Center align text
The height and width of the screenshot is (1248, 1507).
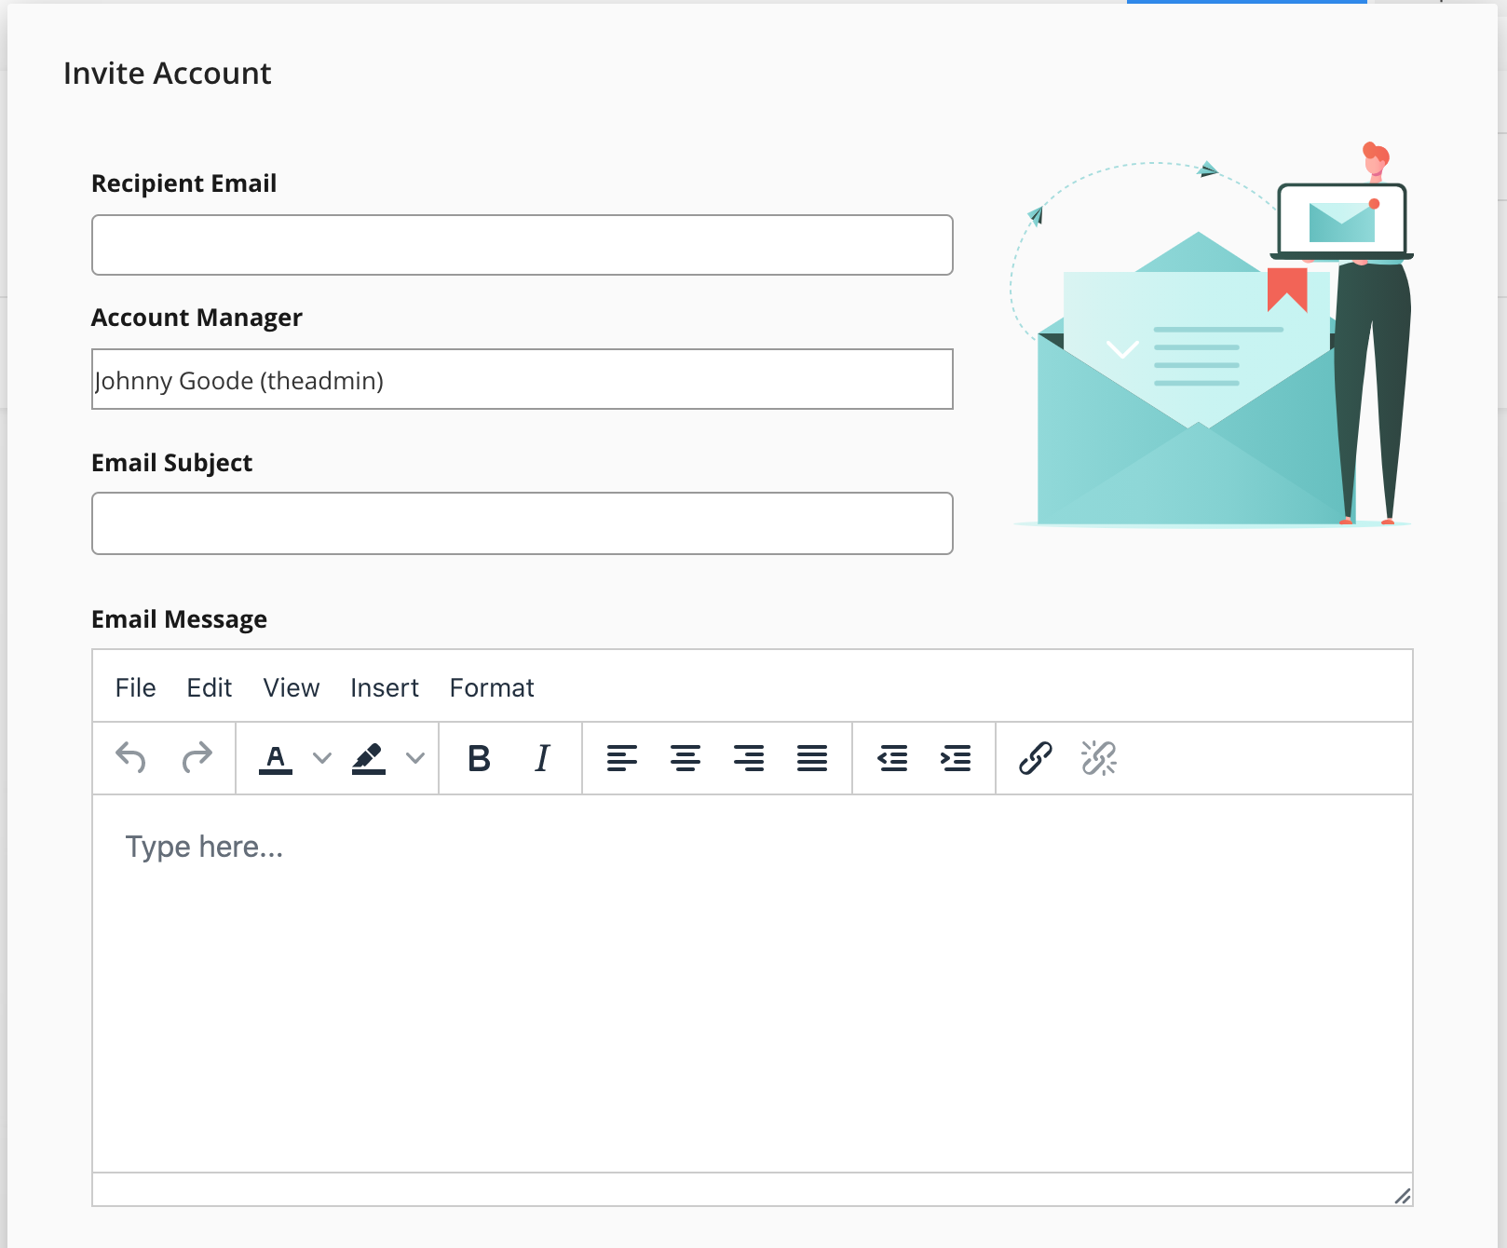(x=686, y=758)
